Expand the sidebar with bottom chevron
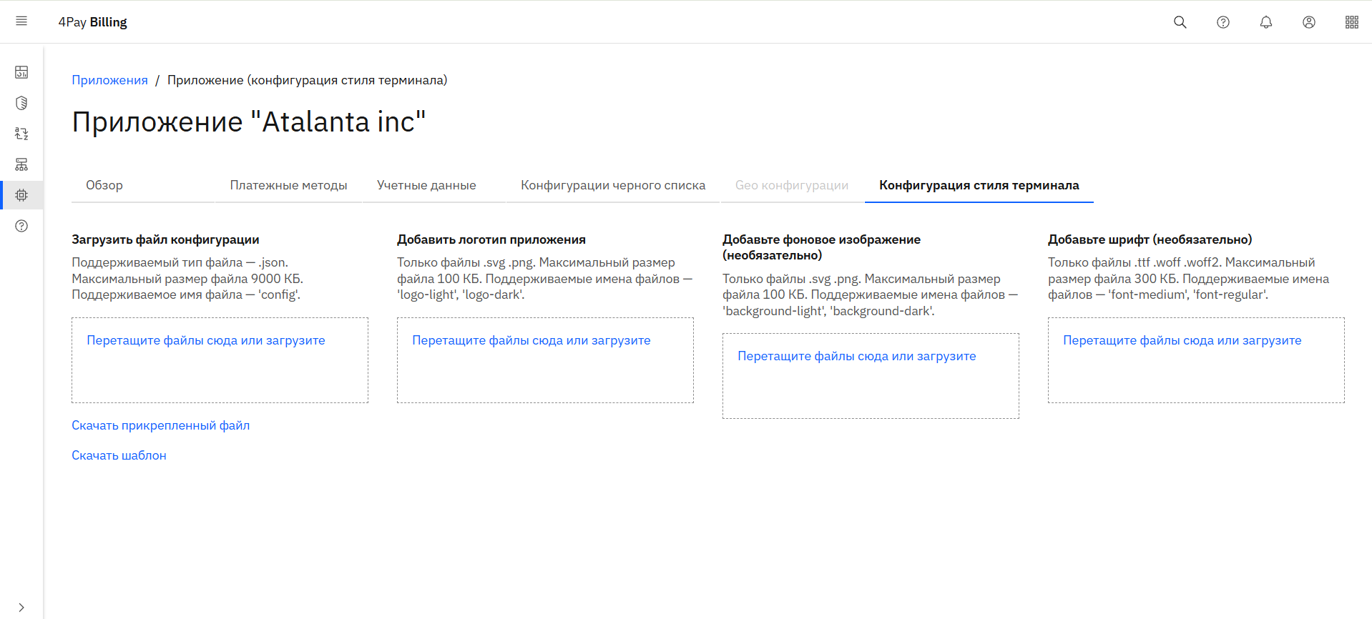1372x619 pixels. click(x=21, y=607)
